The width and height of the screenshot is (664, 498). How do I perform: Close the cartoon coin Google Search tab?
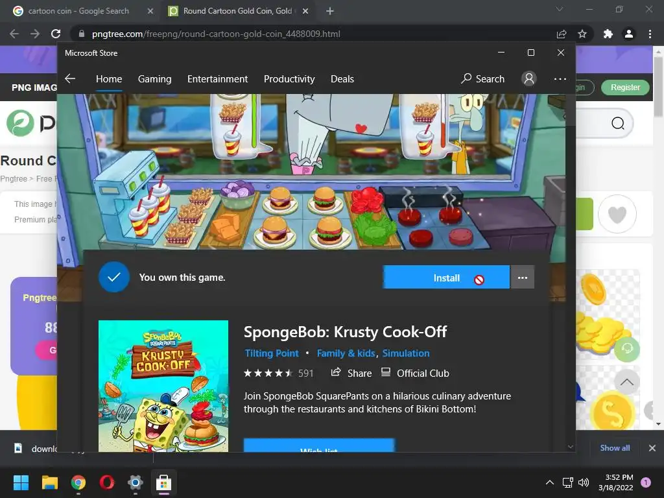pyautogui.click(x=150, y=12)
